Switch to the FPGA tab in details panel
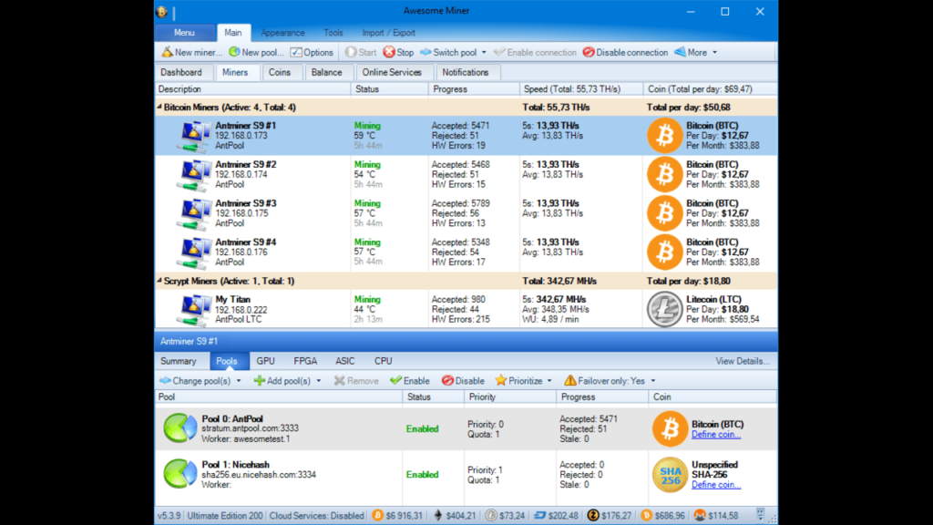The width and height of the screenshot is (933, 525). coord(305,361)
